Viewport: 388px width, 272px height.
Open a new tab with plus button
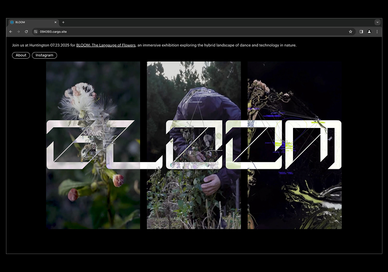click(x=63, y=22)
